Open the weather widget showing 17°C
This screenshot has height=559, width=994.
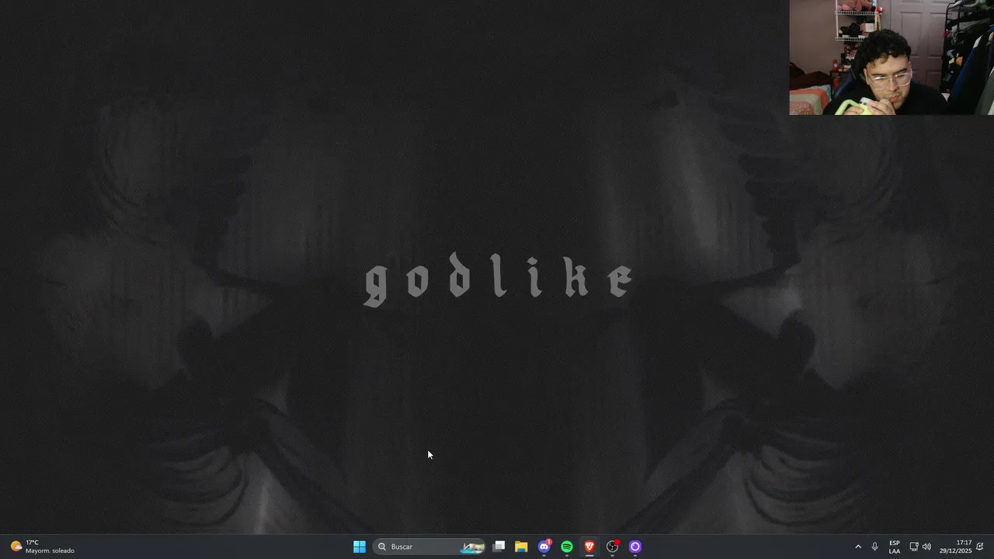click(x=43, y=547)
